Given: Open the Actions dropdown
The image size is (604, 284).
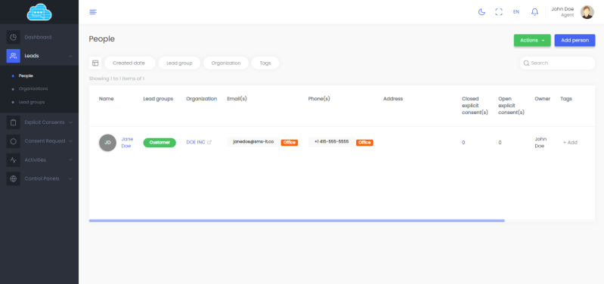Looking at the screenshot, I should pyautogui.click(x=532, y=40).
